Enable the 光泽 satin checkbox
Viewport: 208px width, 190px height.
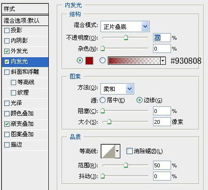click(7, 103)
